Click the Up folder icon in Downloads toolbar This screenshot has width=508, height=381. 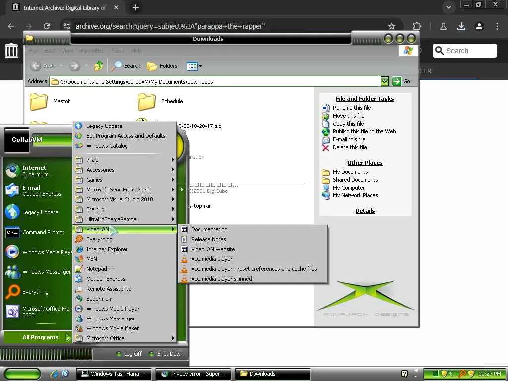click(99, 66)
